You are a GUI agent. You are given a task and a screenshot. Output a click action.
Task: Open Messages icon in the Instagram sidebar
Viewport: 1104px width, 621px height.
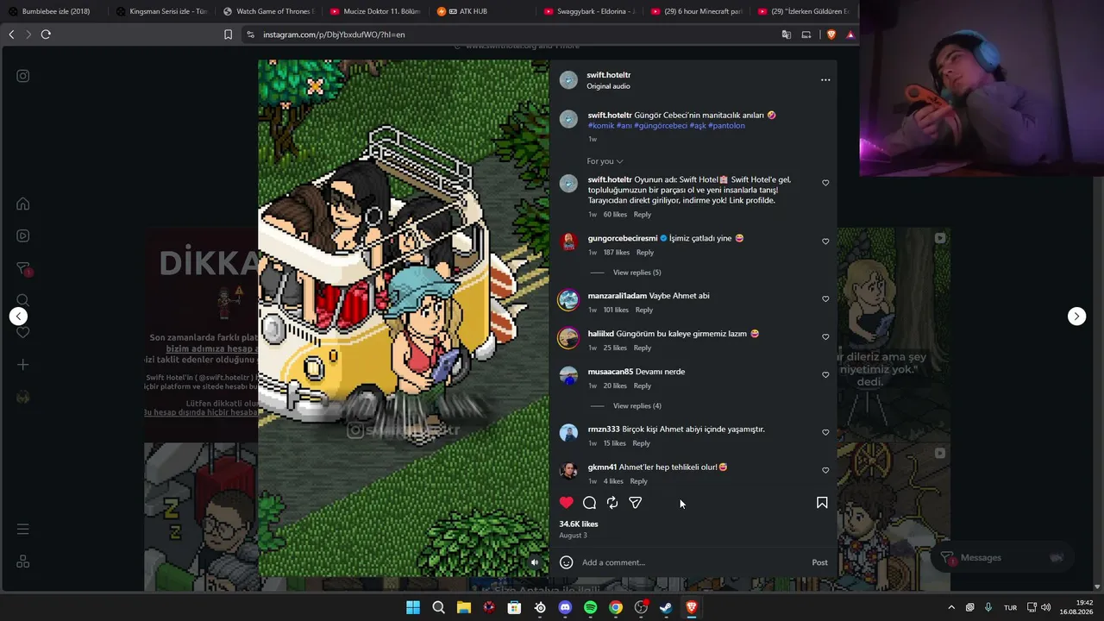[x=23, y=268]
